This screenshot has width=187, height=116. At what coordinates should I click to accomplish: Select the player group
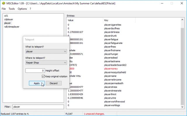click(x=7, y=23)
